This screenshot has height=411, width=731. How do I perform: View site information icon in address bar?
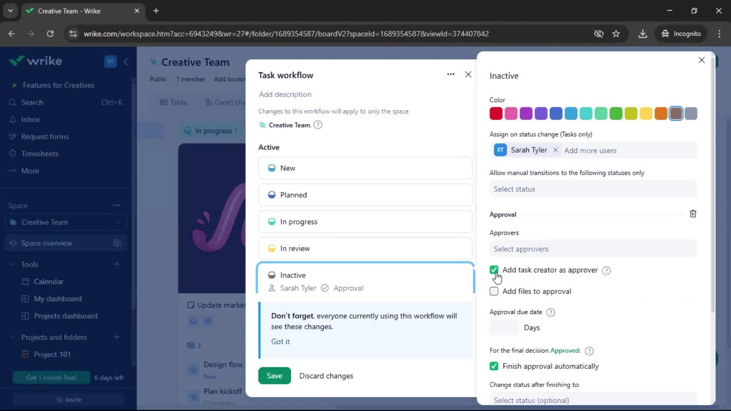[73, 34]
